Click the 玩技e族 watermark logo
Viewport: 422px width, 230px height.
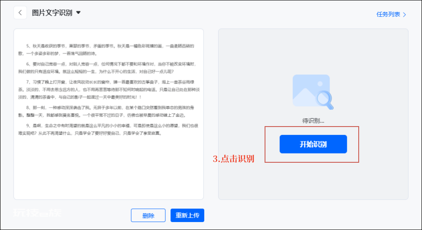point(37,213)
